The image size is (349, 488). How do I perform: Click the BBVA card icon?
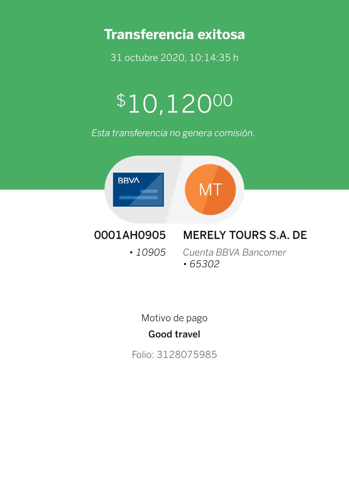(x=138, y=189)
